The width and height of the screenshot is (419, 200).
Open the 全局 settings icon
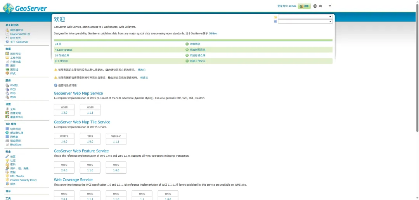7,109
